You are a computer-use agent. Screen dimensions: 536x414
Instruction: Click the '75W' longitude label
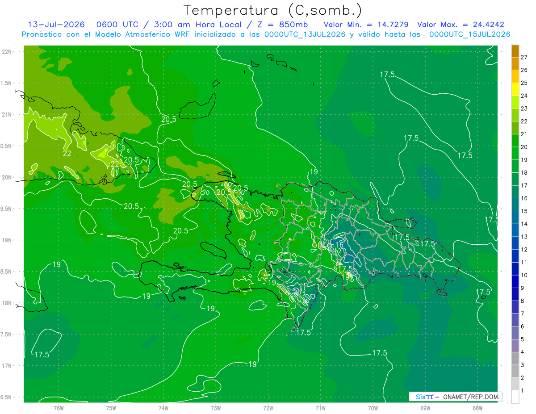111,408
